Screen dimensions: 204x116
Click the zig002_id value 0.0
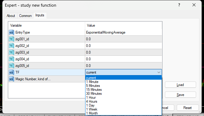pyautogui.click(x=123, y=46)
